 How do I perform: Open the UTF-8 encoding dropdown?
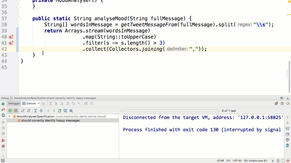click(237, 161)
